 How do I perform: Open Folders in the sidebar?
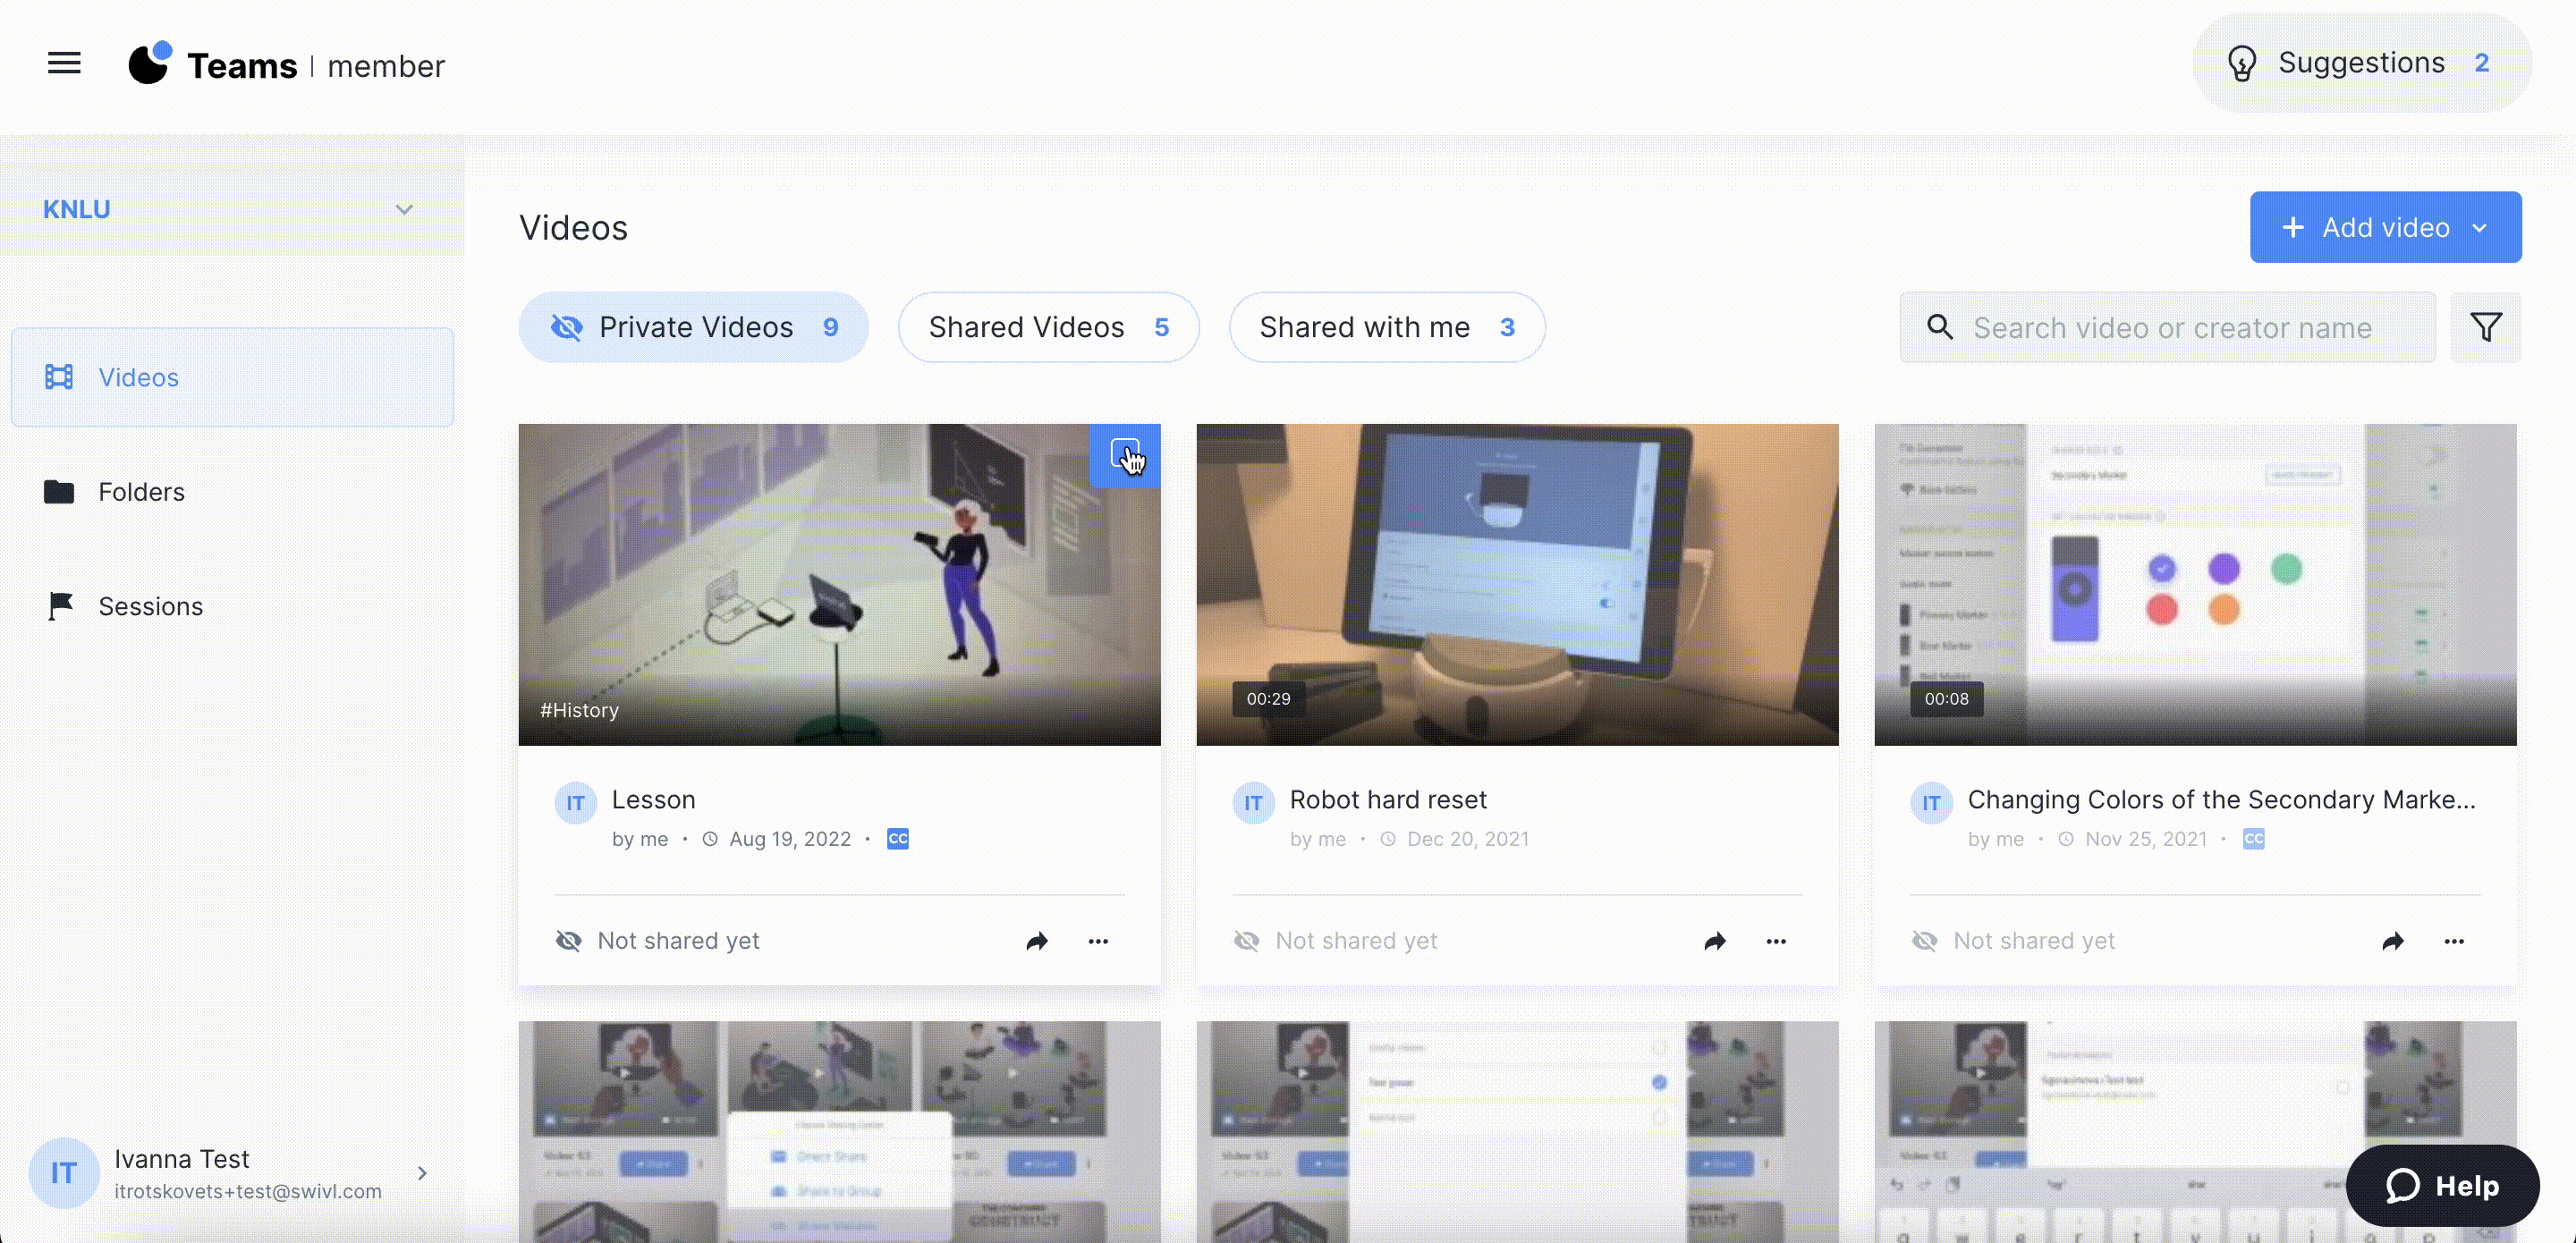pos(141,492)
